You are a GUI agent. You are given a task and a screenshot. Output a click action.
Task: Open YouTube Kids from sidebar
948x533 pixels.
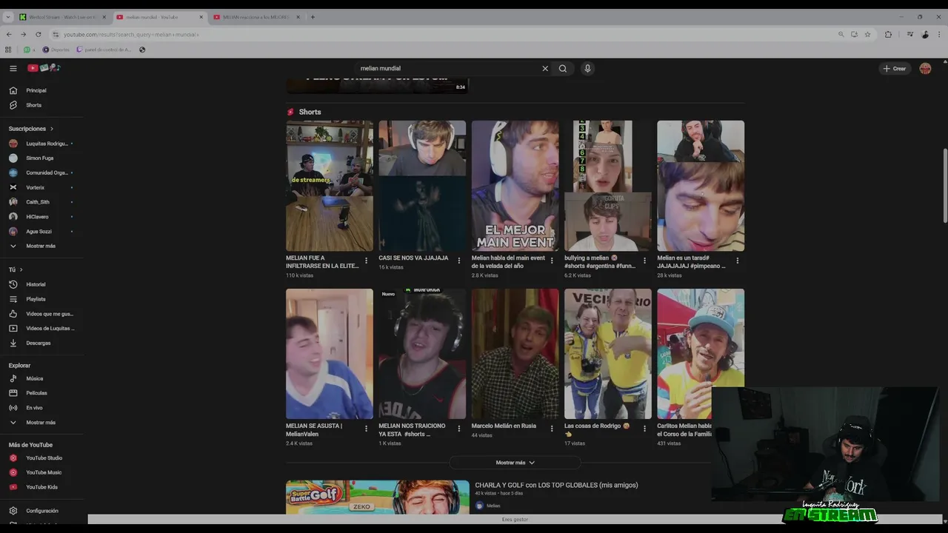click(41, 487)
